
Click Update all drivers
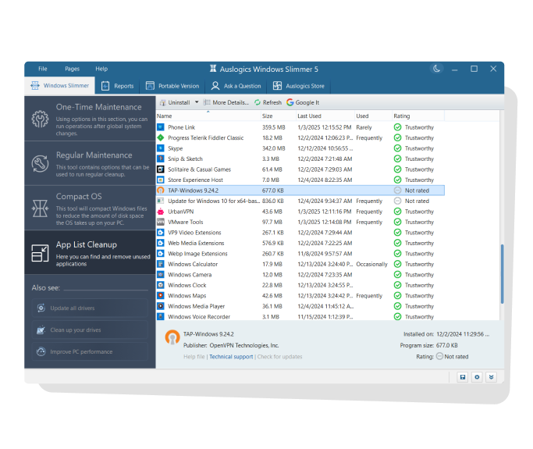(x=90, y=308)
